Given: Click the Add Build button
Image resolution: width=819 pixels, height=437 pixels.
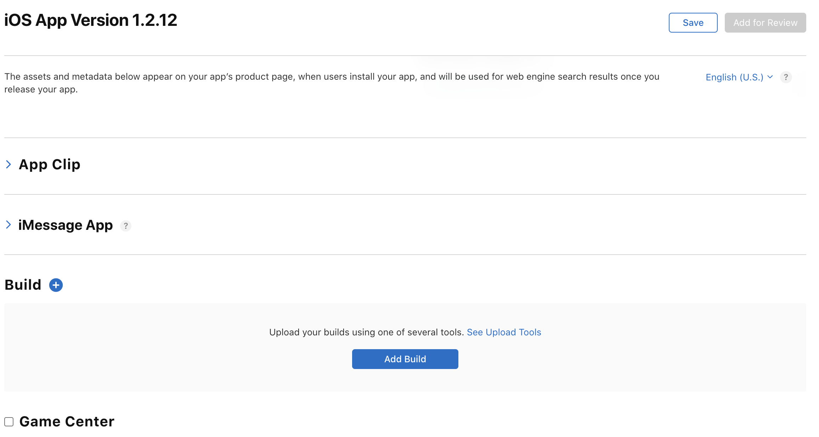Looking at the screenshot, I should 405,359.
